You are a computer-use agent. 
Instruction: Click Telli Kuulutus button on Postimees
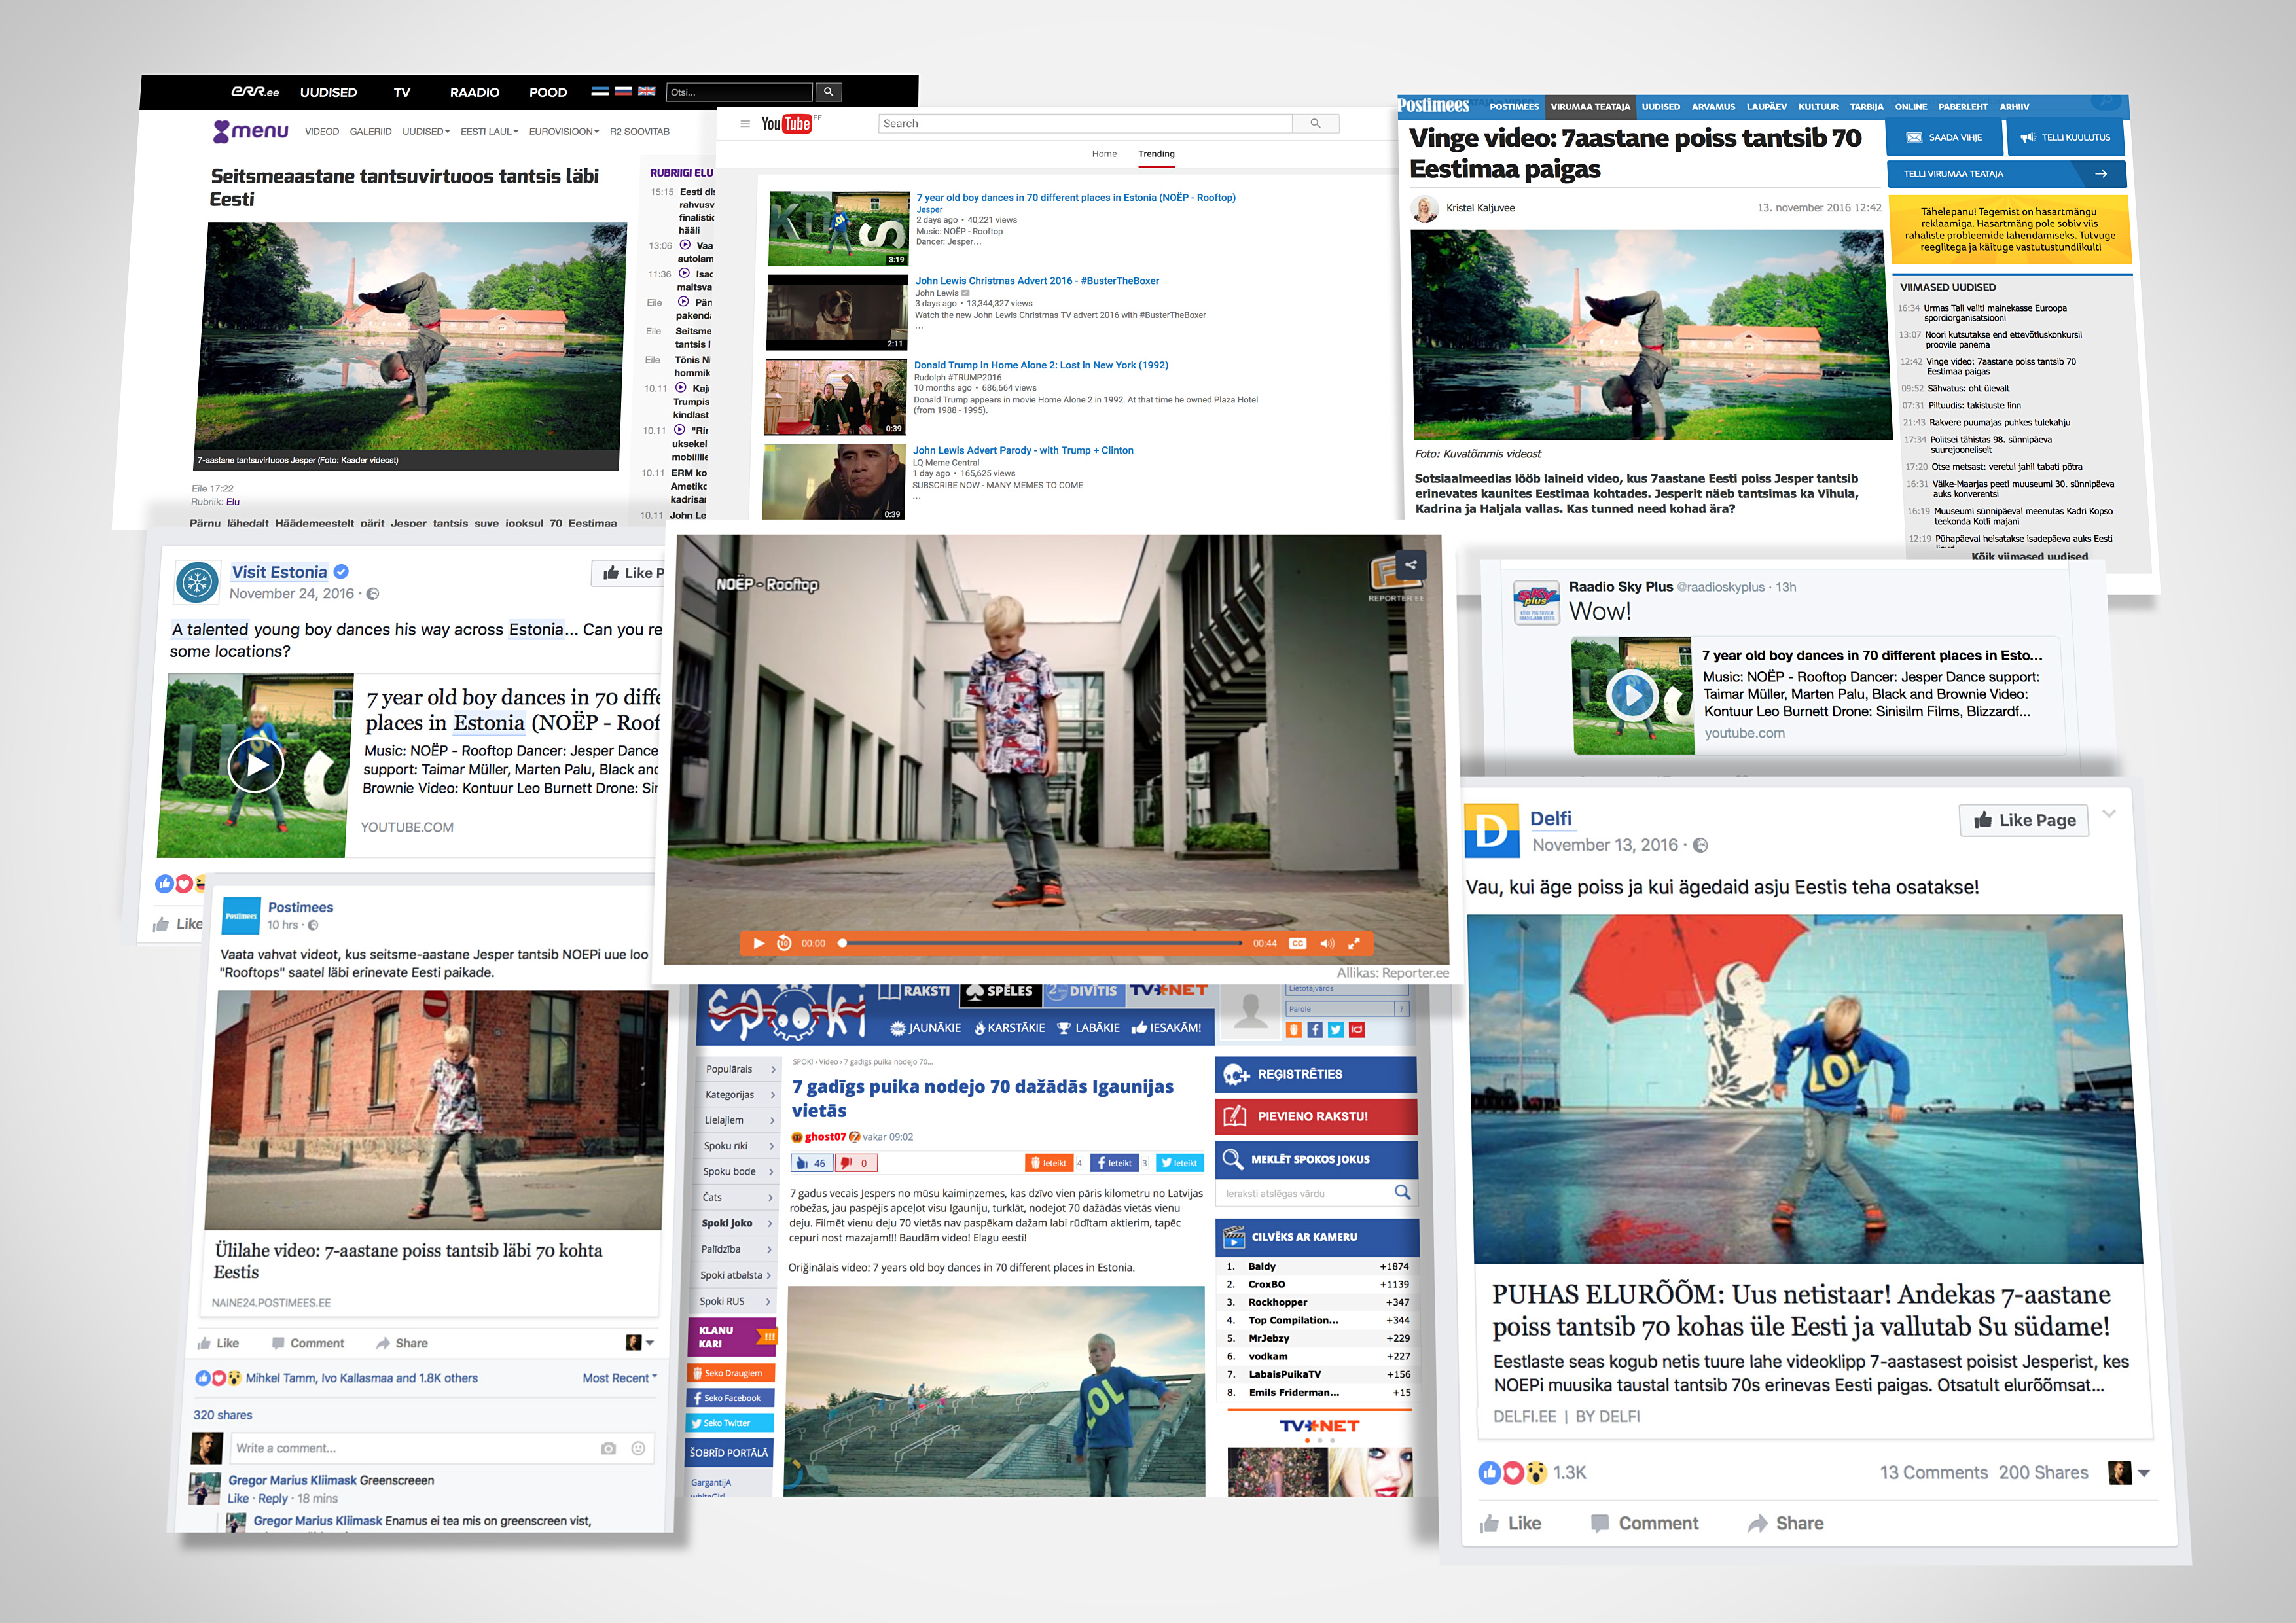pyautogui.click(x=2066, y=138)
